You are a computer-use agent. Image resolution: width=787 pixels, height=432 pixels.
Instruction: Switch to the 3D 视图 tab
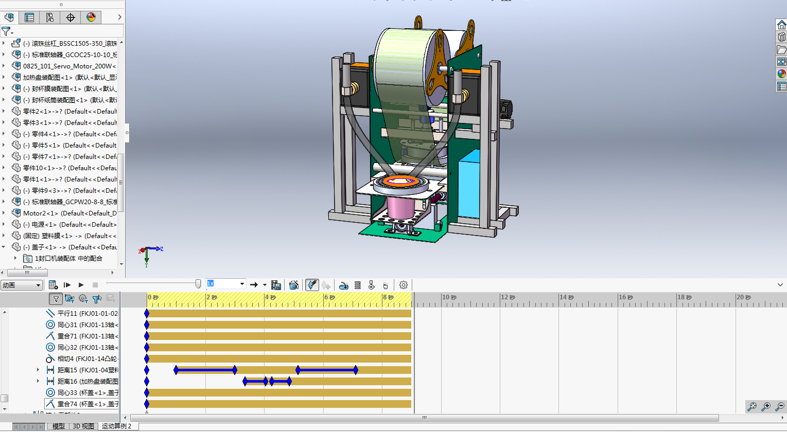(x=83, y=426)
